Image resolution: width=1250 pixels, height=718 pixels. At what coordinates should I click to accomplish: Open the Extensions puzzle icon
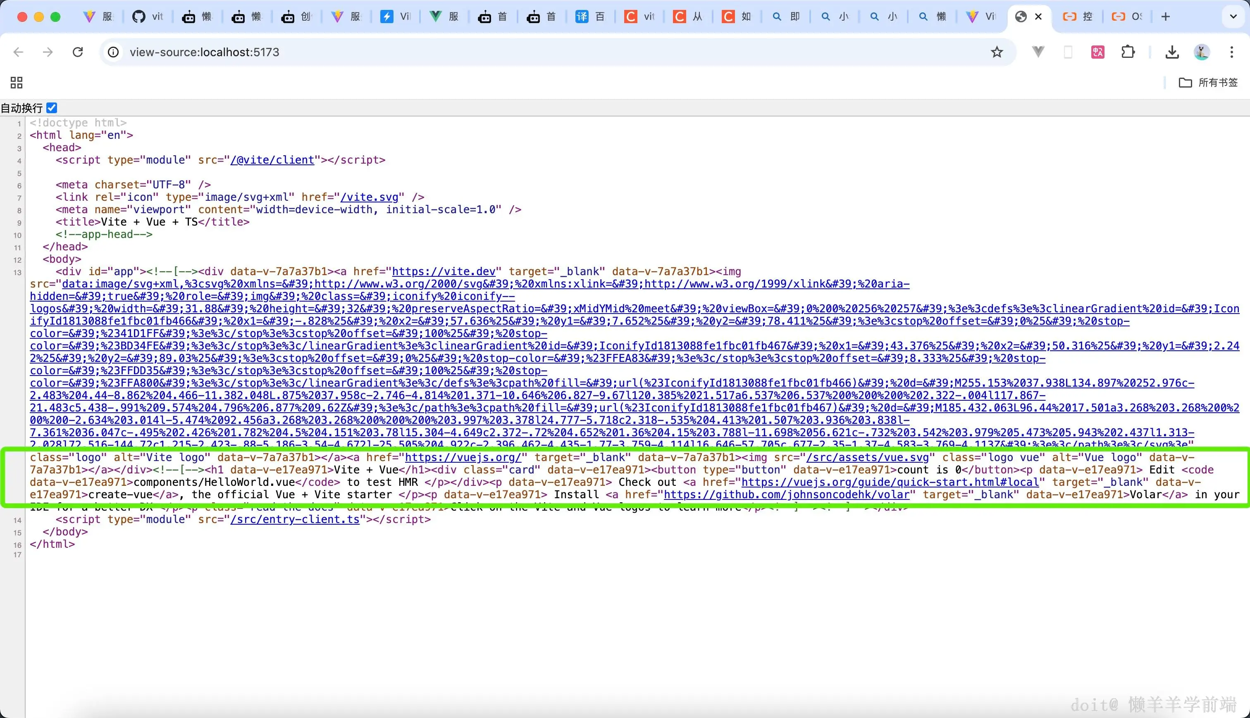[x=1128, y=52]
